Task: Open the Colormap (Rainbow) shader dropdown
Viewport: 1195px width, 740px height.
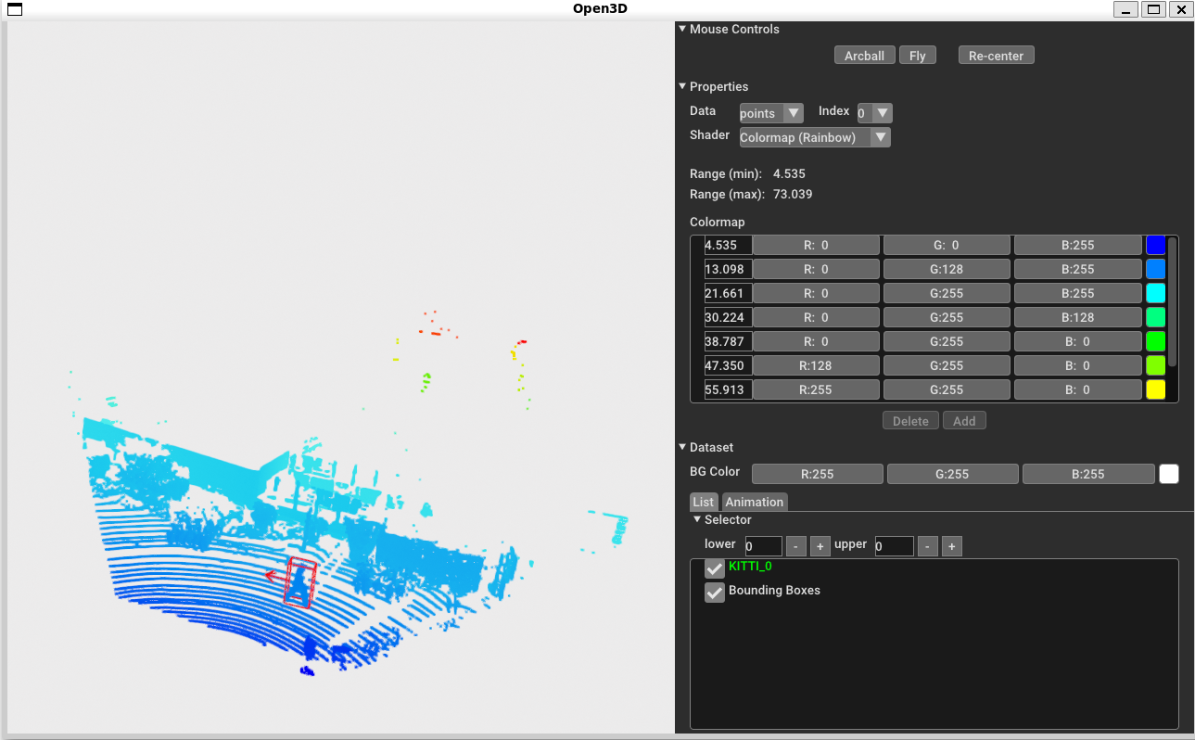Action: coord(814,137)
